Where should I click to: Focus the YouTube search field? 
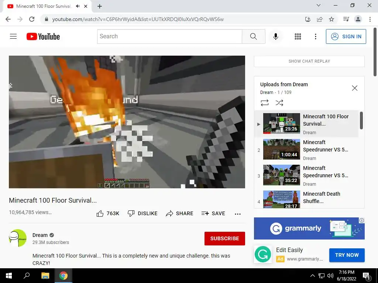click(x=169, y=36)
